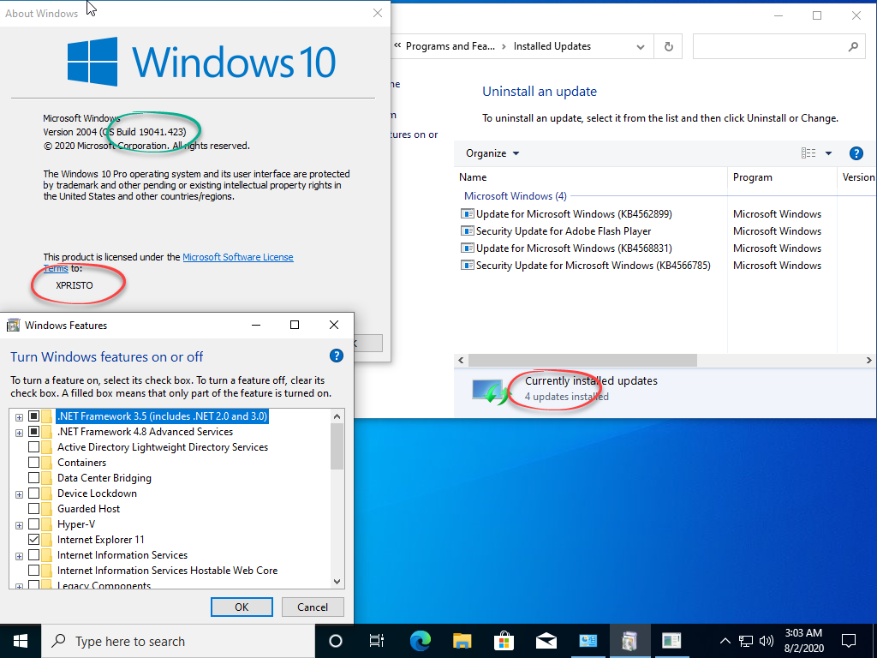Click Installed Updates breadcrumb
Screen dimensions: 877x658
pyautogui.click(x=552, y=46)
